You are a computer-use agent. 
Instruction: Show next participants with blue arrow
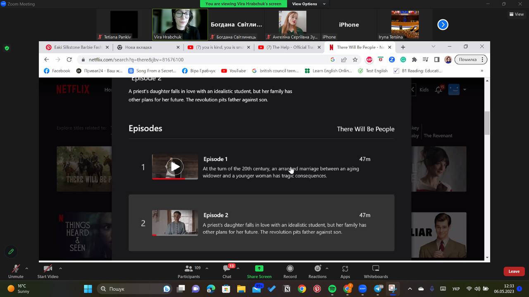[x=443, y=25]
